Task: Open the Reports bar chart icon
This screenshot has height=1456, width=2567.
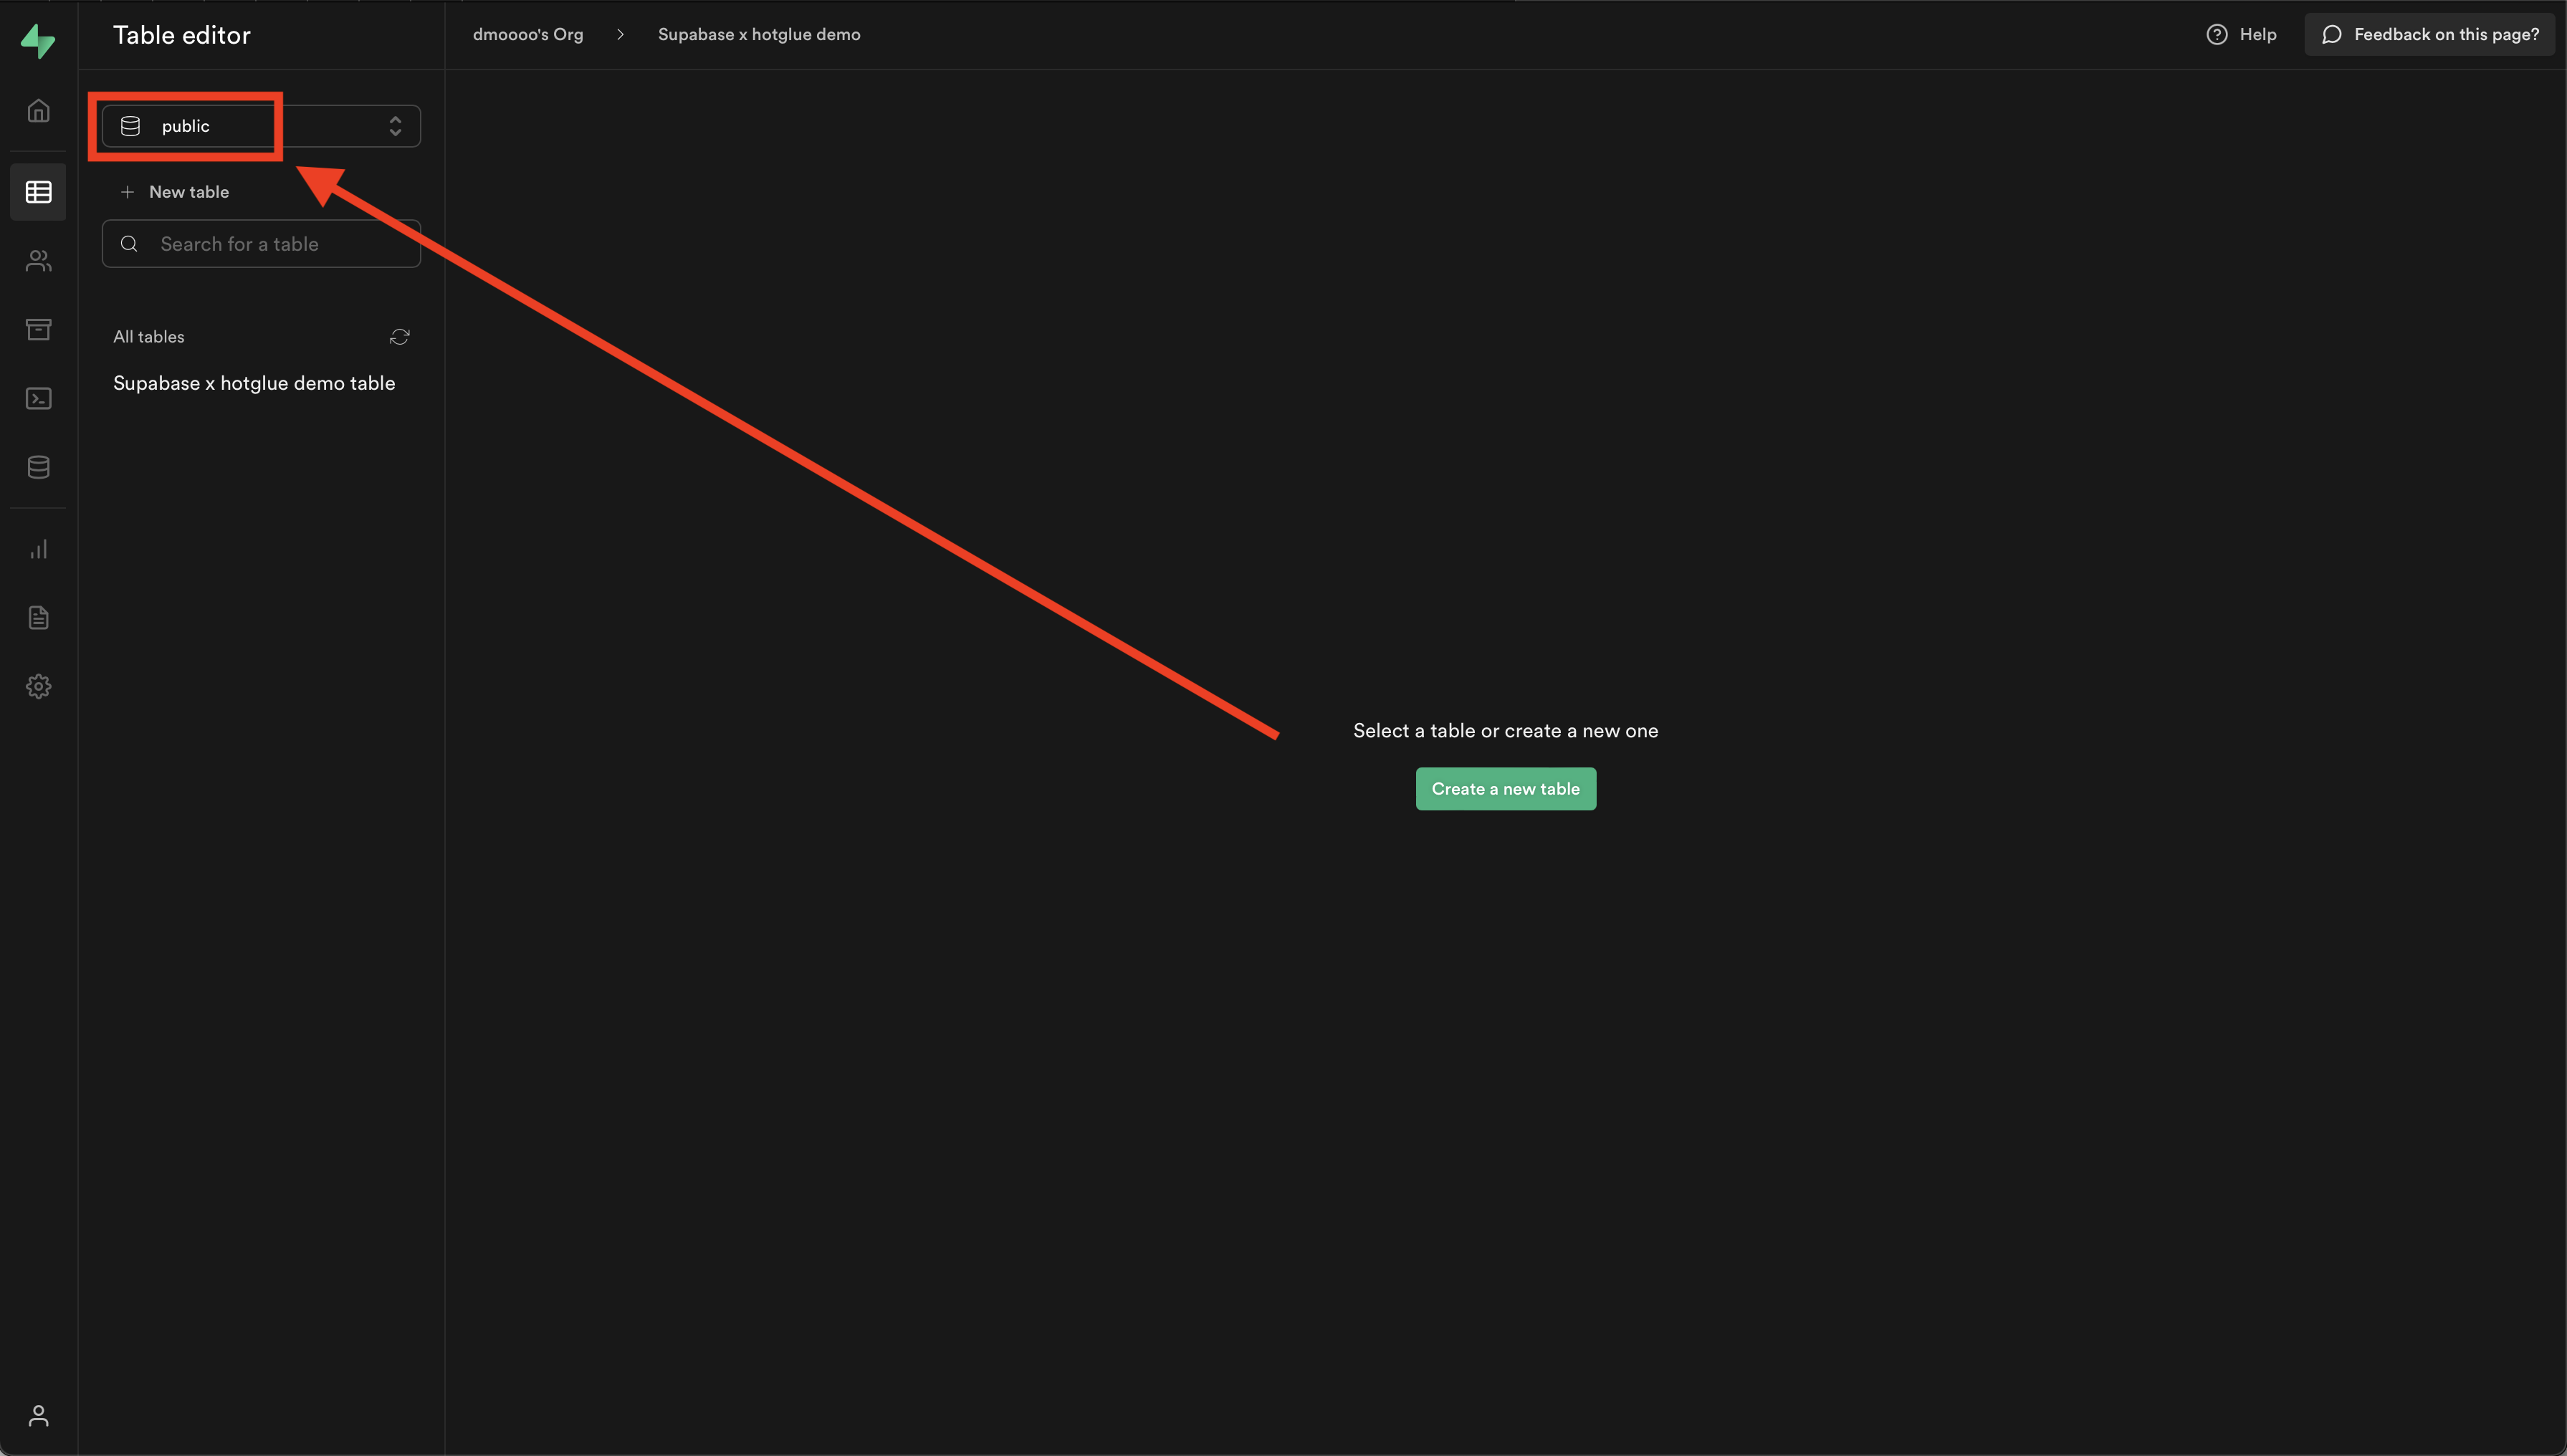Action: 38,549
